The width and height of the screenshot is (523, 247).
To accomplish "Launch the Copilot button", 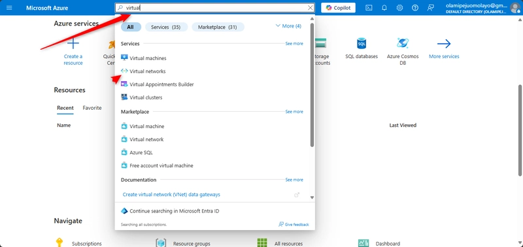I will pos(338,8).
